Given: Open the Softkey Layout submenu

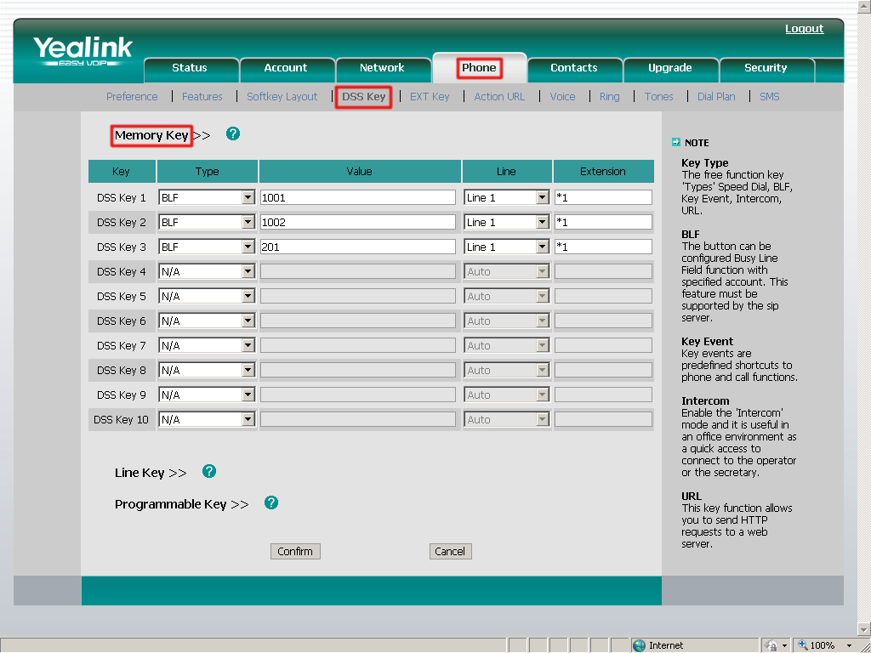Looking at the screenshot, I should pyautogui.click(x=282, y=97).
